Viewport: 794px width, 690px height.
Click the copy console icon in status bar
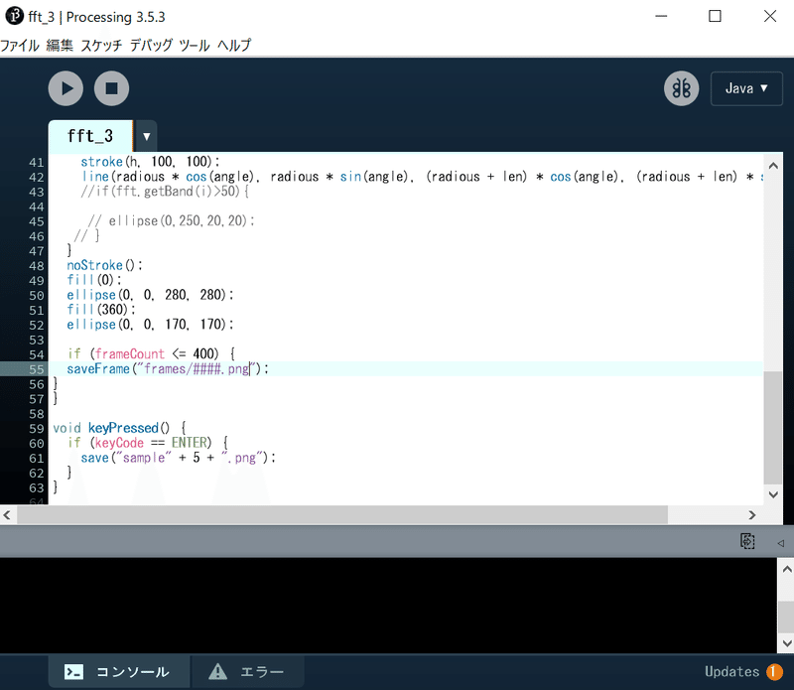pos(747,541)
